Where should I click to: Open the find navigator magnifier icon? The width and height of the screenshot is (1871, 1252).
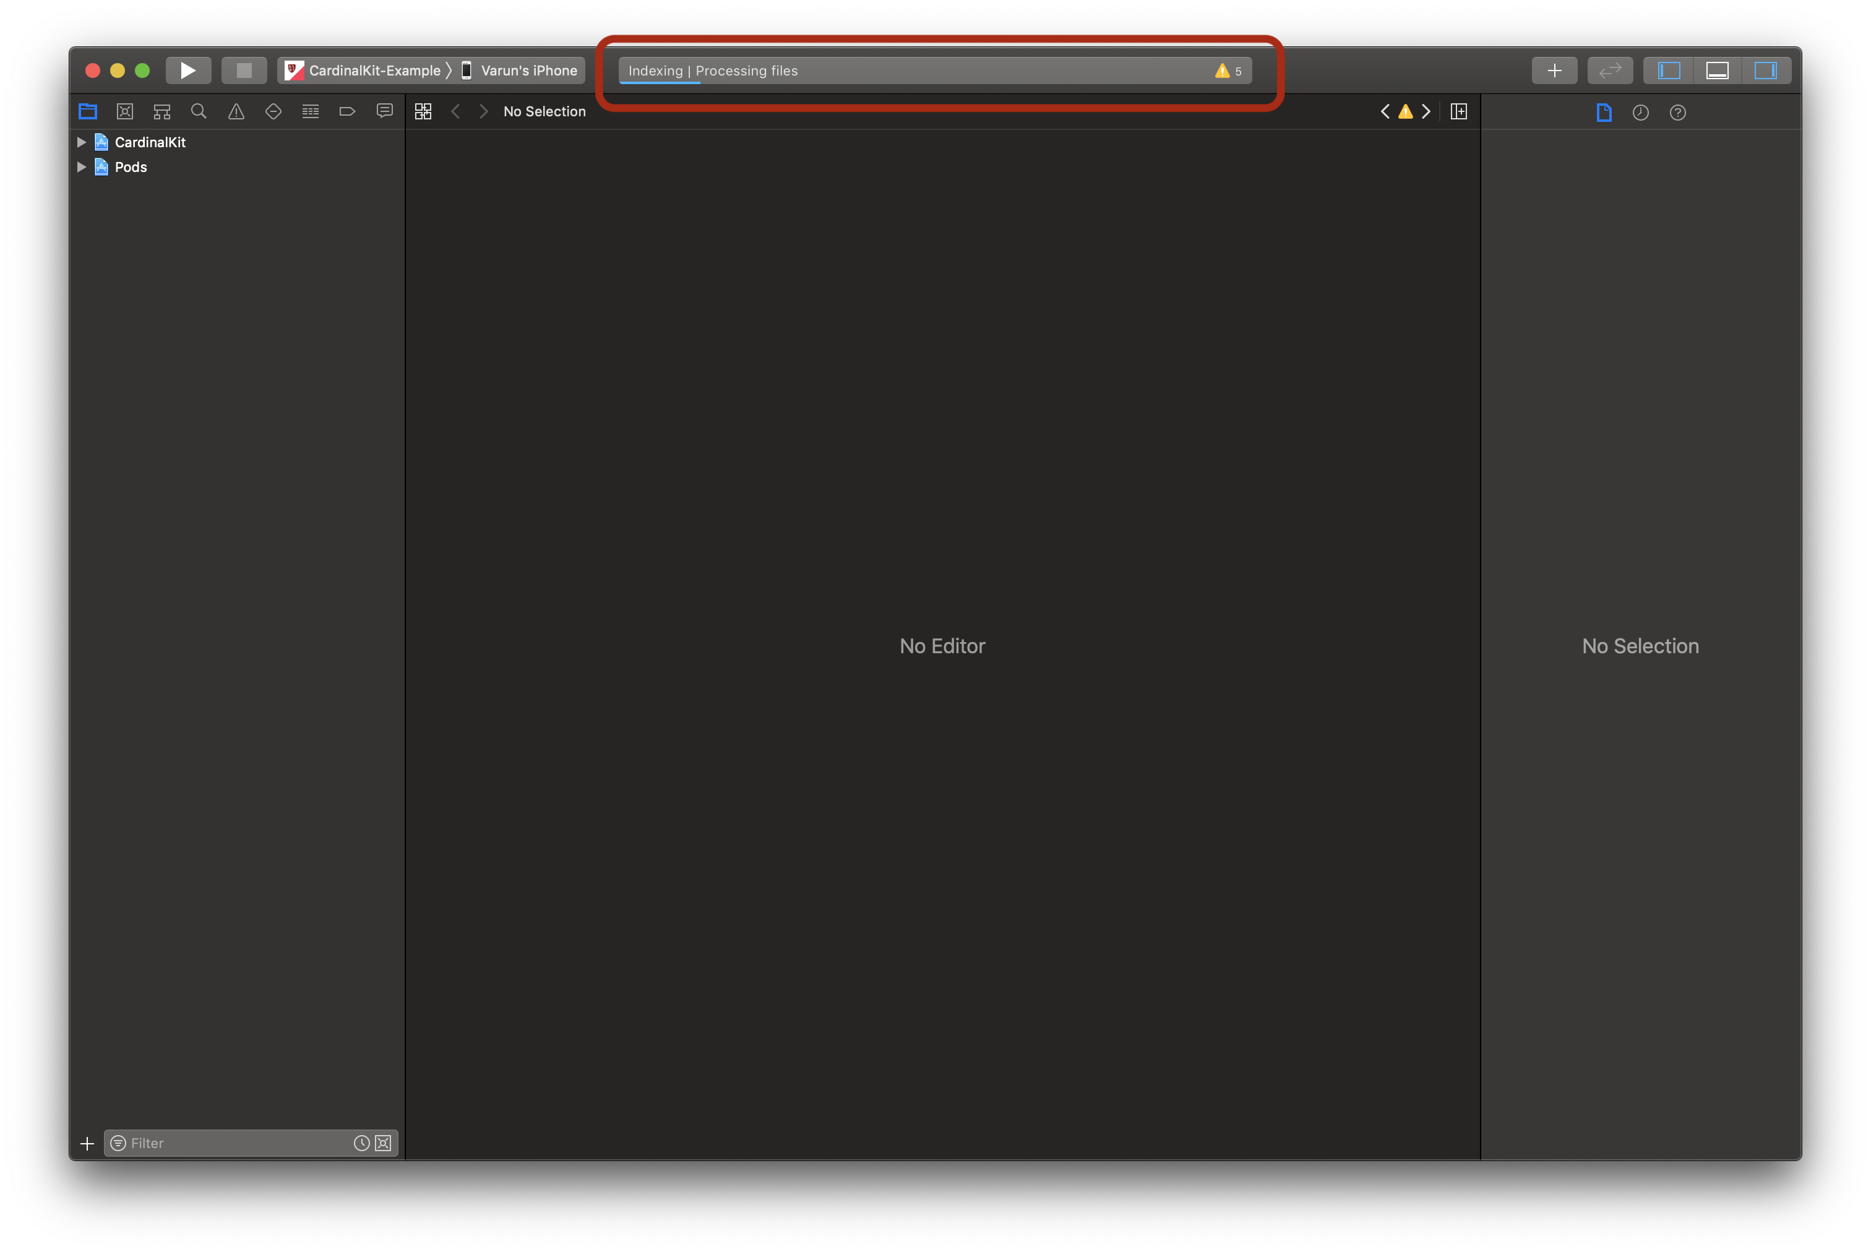pos(199,112)
